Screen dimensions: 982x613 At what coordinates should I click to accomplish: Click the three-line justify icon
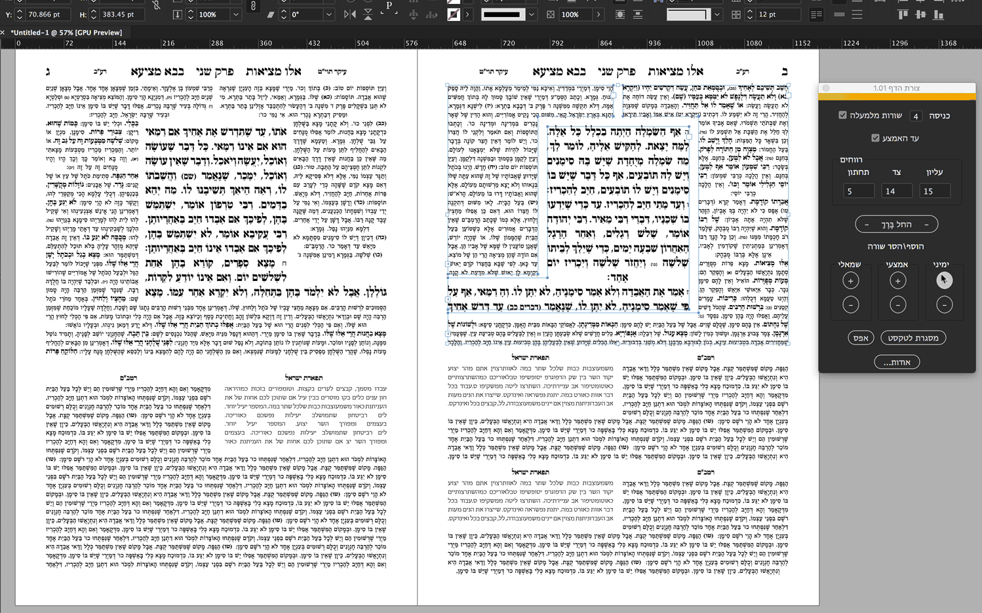(x=857, y=14)
